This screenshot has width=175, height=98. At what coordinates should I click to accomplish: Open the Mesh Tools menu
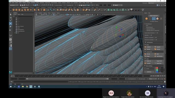point(48,3)
